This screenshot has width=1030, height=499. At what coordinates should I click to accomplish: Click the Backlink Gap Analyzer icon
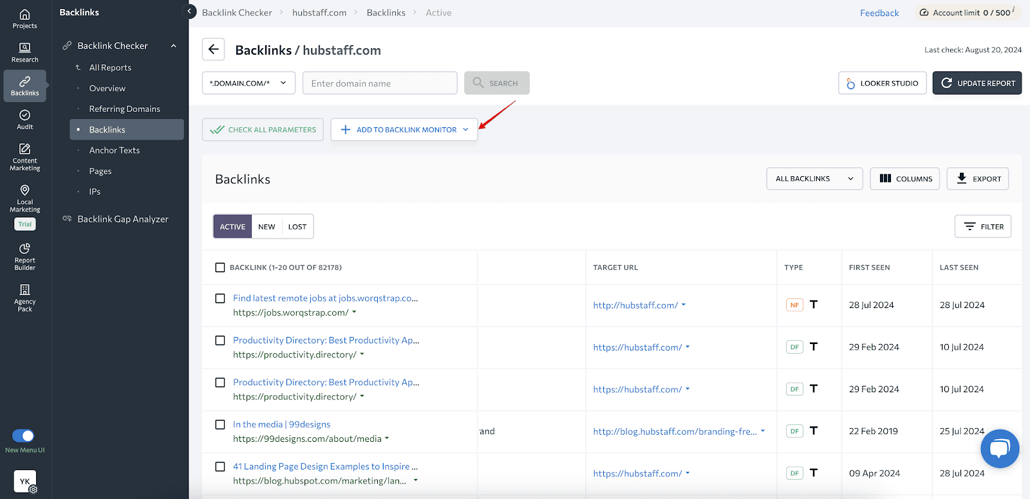pyautogui.click(x=67, y=219)
